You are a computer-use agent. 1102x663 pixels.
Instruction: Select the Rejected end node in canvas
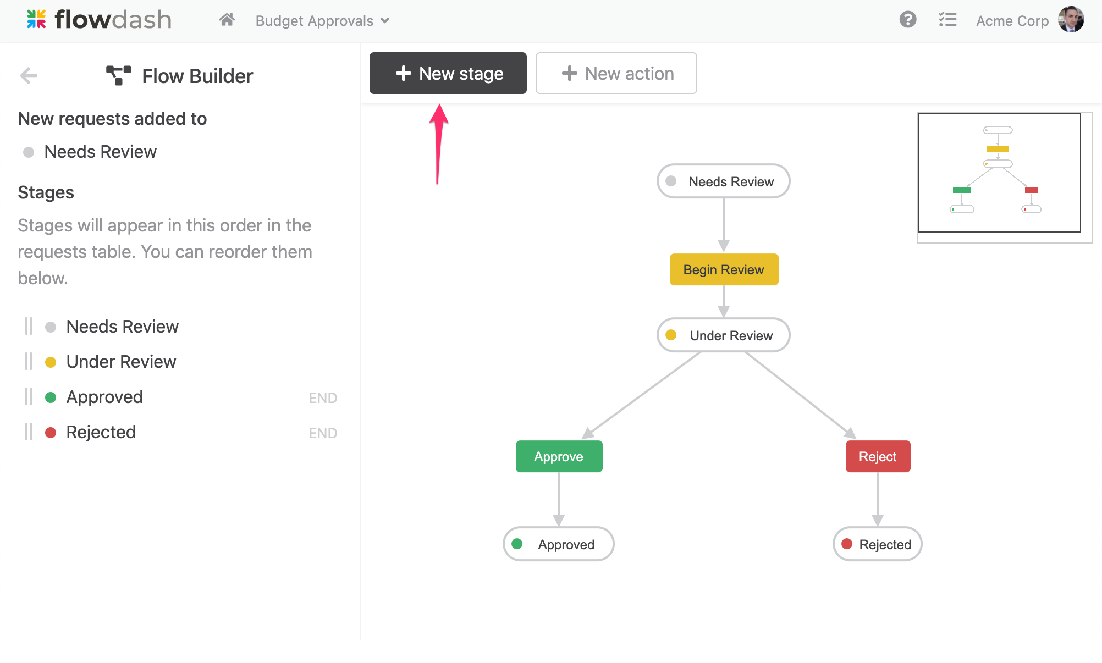[878, 544]
